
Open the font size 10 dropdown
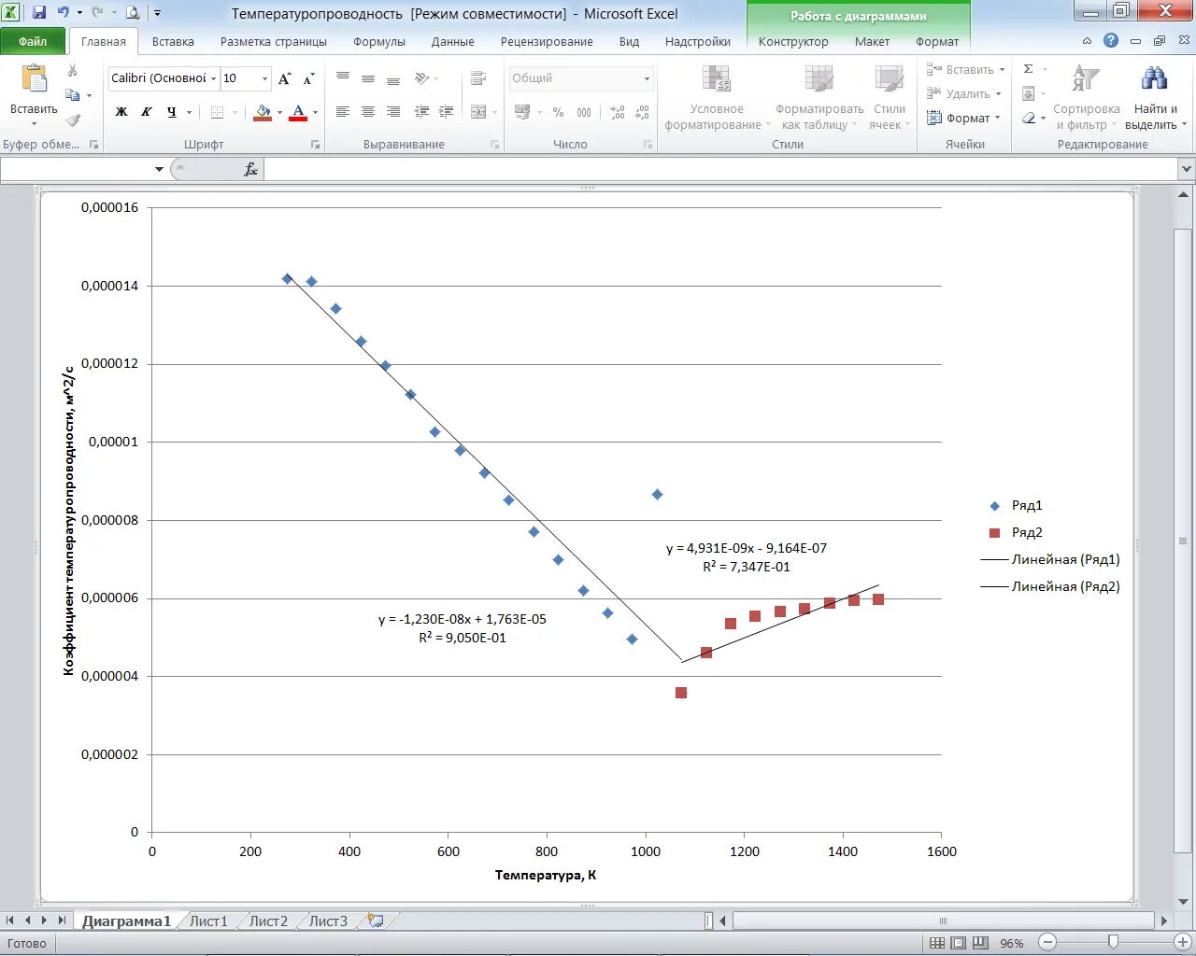click(265, 78)
